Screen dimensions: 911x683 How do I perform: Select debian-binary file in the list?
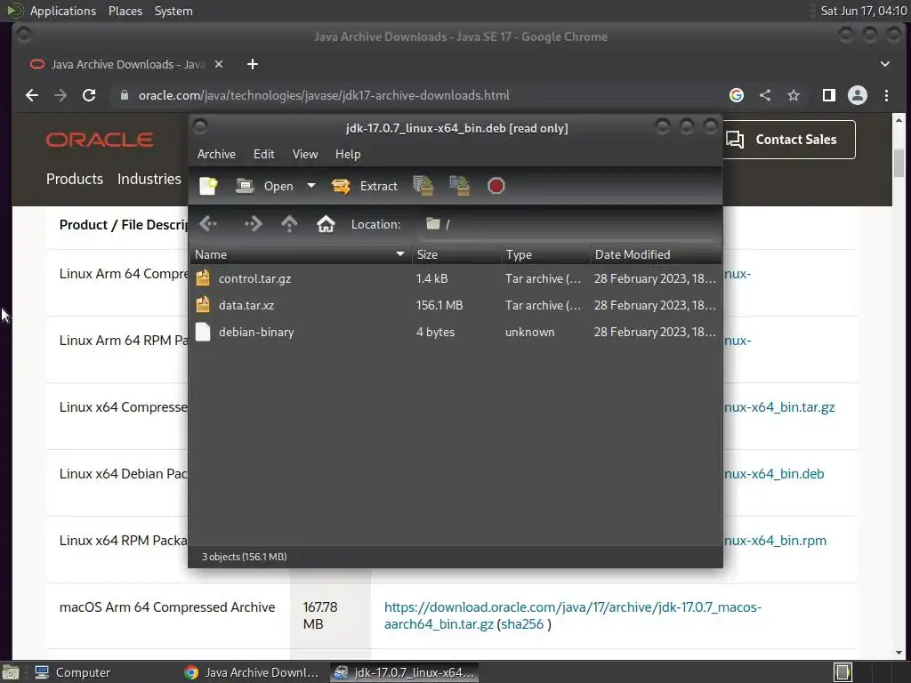(455, 333)
